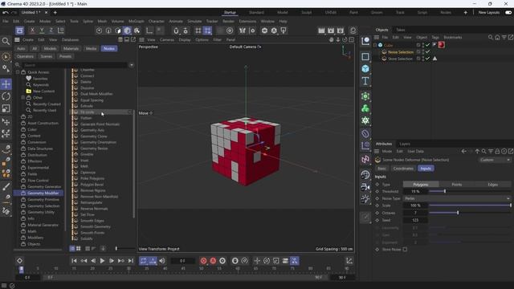
Task: Toggle the coordinate system icon
Action: click(61, 31)
